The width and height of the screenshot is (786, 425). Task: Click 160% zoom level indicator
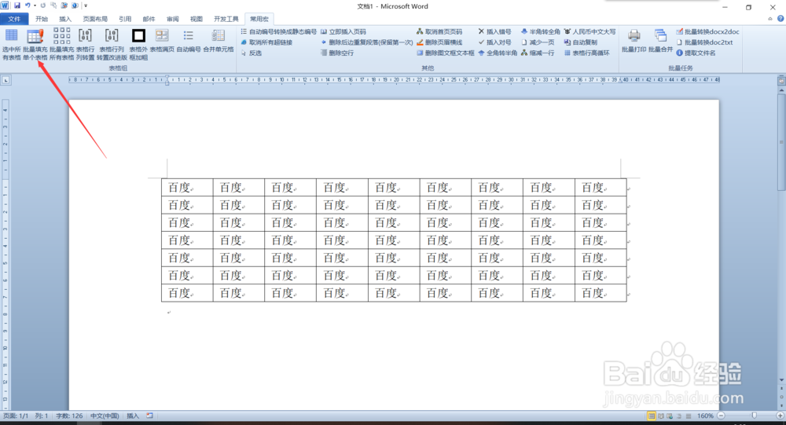tap(705, 416)
